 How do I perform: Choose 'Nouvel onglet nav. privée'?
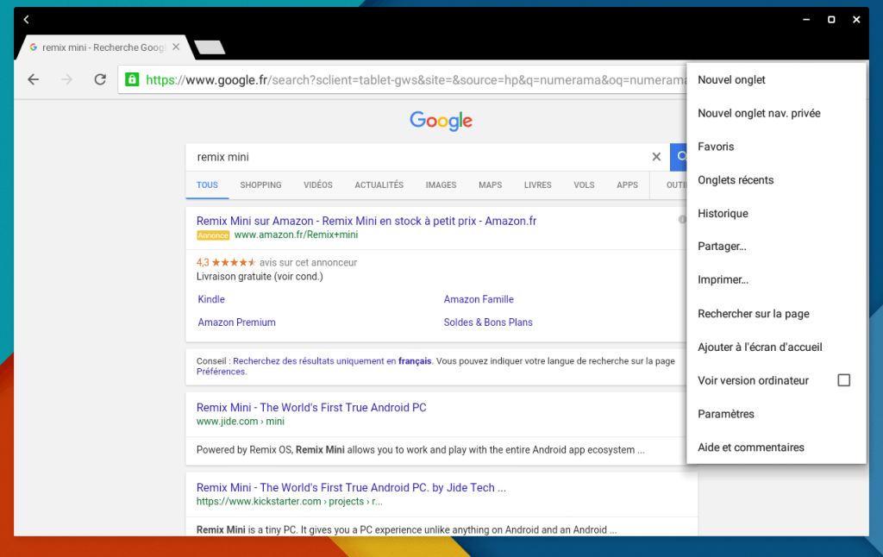(776, 113)
